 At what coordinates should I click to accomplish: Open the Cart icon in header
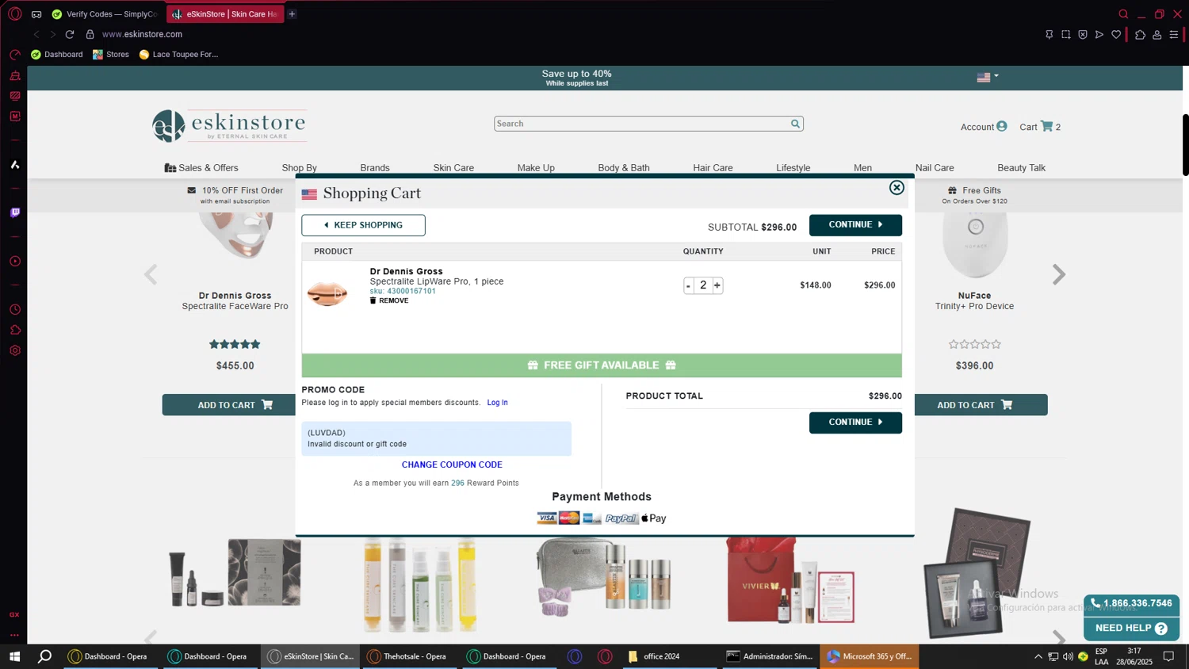[1047, 126]
